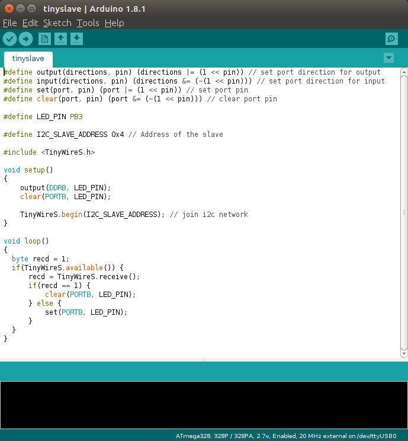
Task: Click the '// set port direction for output' comment
Action: pyautogui.click(x=314, y=72)
